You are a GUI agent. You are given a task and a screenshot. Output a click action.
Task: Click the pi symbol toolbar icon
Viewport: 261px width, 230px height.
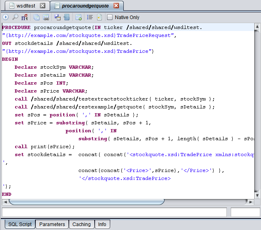[25, 17]
